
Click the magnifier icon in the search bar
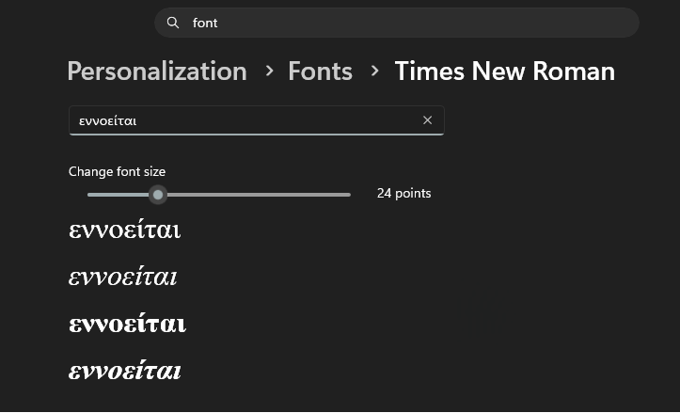pyautogui.click(x=173, y=23)
